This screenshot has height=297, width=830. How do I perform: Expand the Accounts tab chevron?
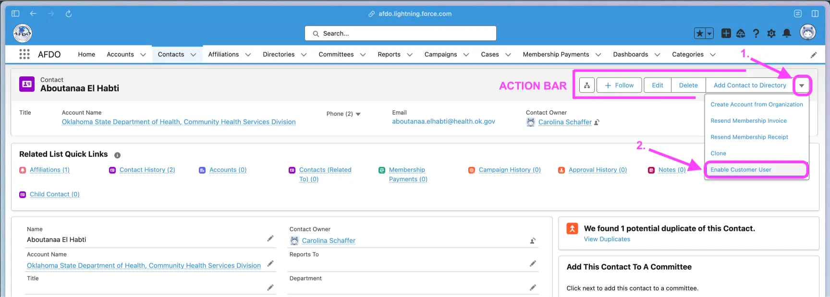(x=143, y=55)
